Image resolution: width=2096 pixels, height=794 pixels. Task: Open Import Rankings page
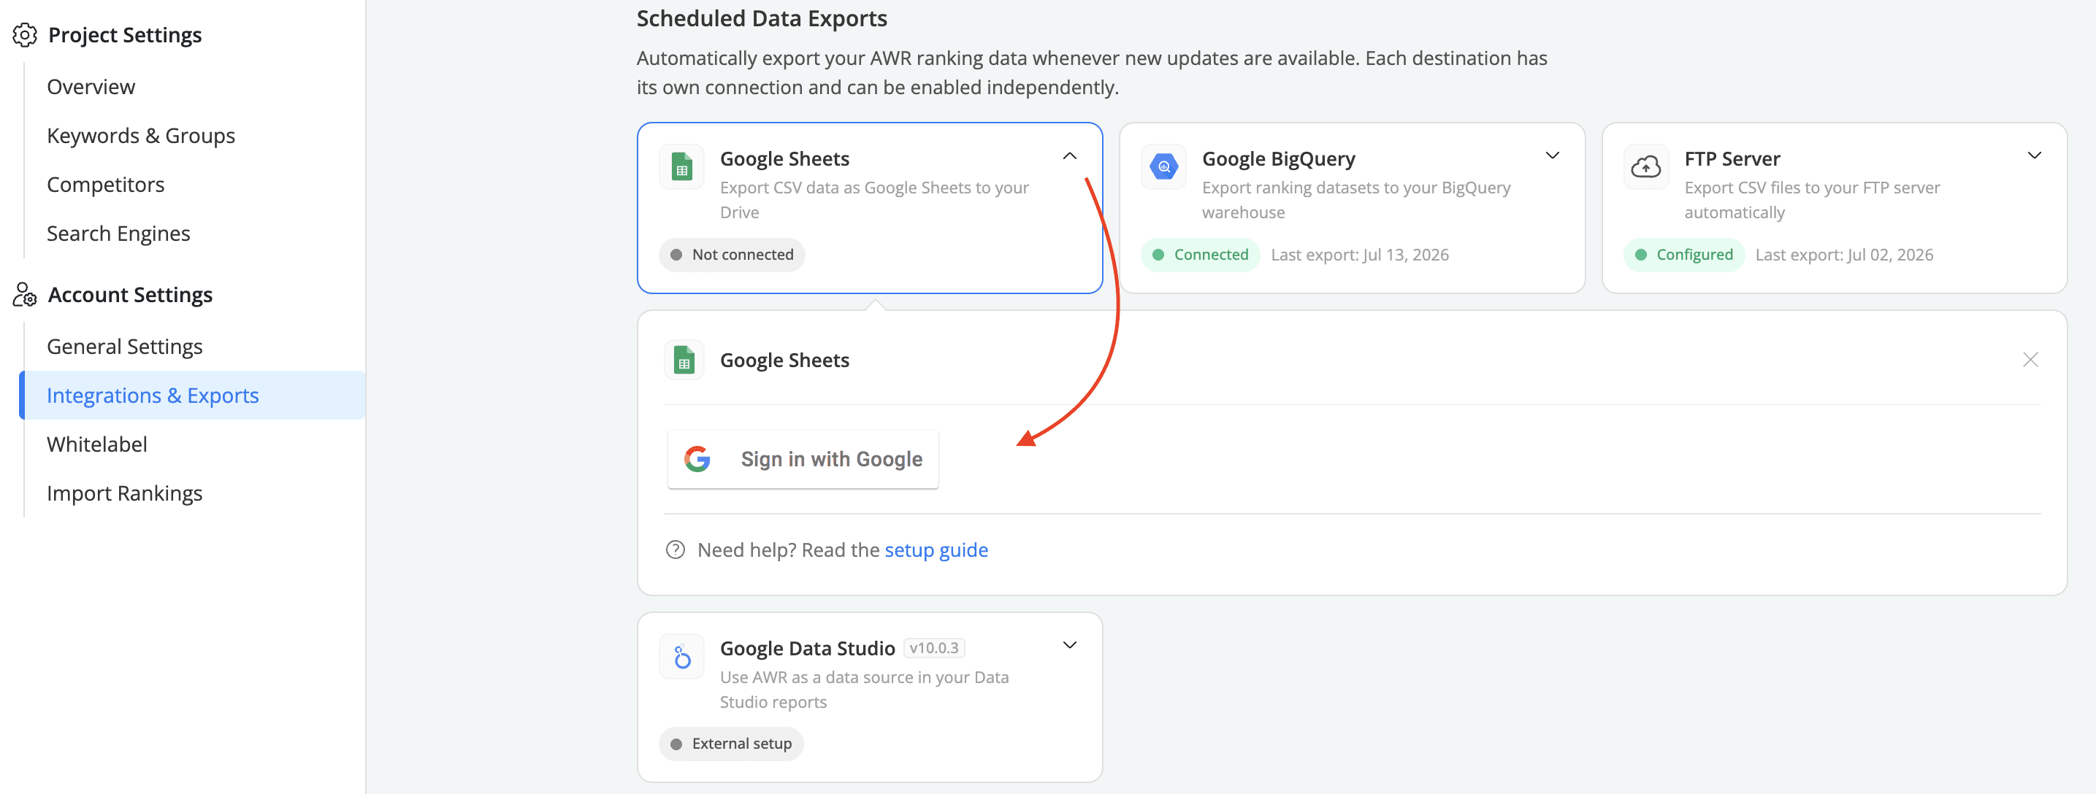tap(124, 493)
